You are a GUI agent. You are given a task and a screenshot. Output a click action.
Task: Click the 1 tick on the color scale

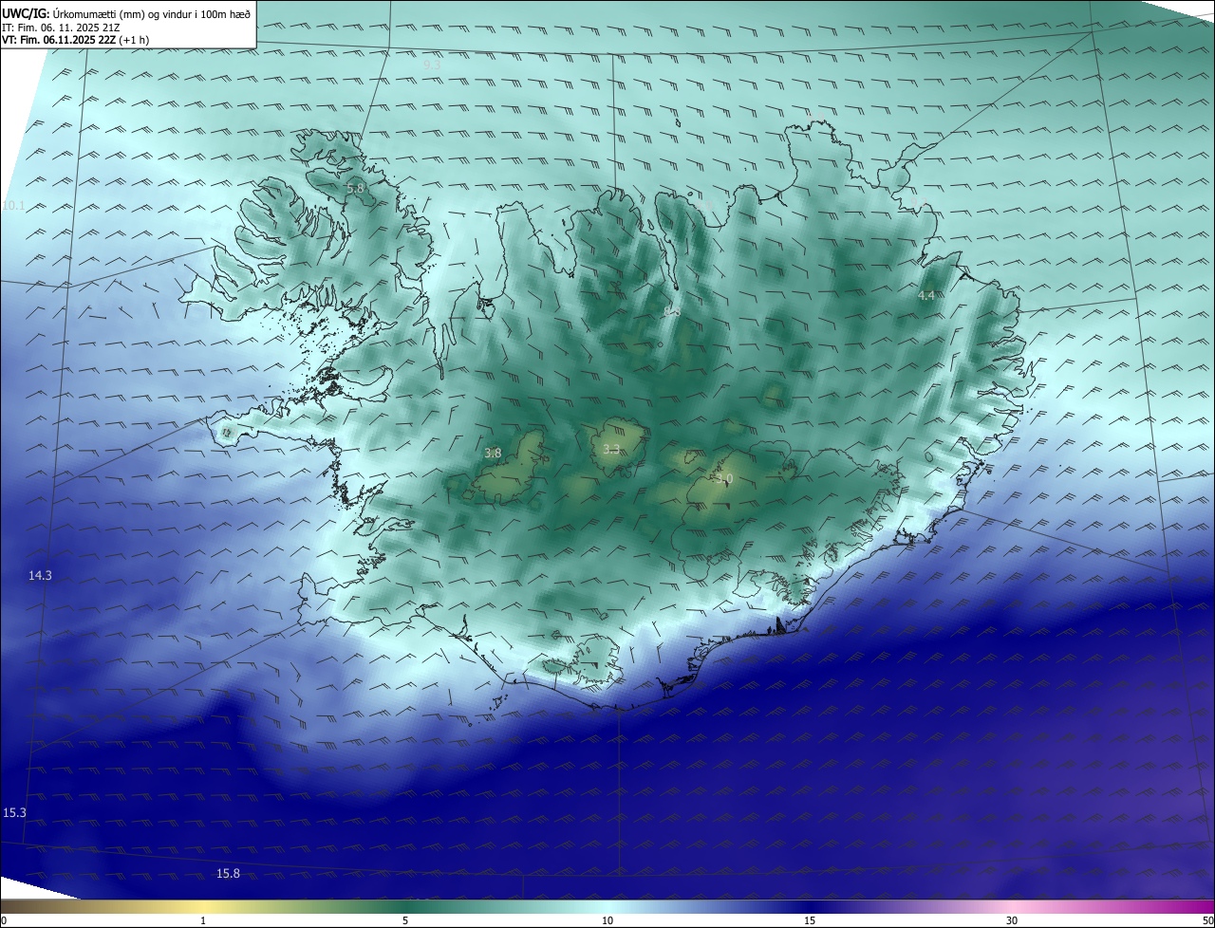[x=203, y=920]
